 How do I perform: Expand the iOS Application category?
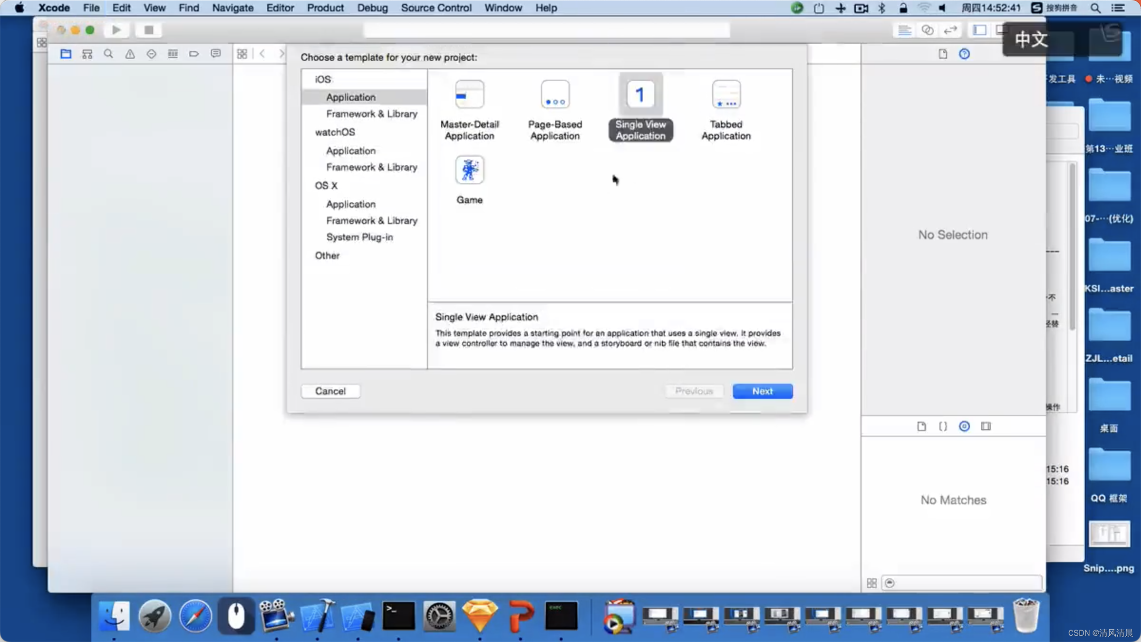point(350,97)
